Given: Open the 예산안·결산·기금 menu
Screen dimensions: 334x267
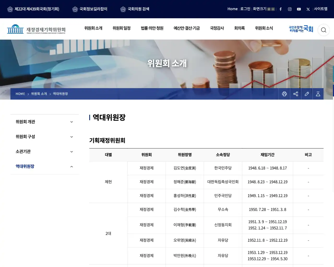Looking at the screenshot, I should point(187,28).
